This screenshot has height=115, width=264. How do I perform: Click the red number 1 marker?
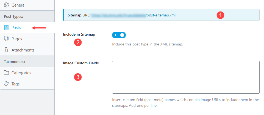point(220,15)
